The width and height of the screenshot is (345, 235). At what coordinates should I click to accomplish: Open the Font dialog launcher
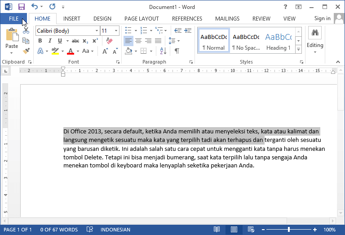coord(118,62)
